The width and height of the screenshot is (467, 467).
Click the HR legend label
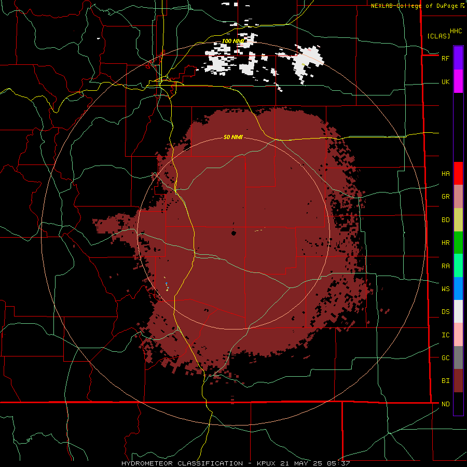click(445, 243)
